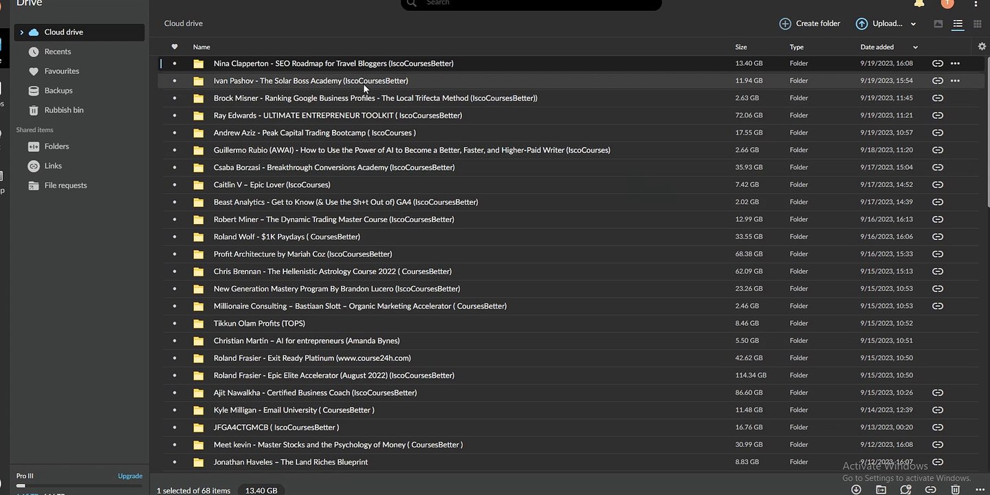
Task: Toggle favourite dot for Csaba Borzasi folder
Action: (x=175, y=167)
